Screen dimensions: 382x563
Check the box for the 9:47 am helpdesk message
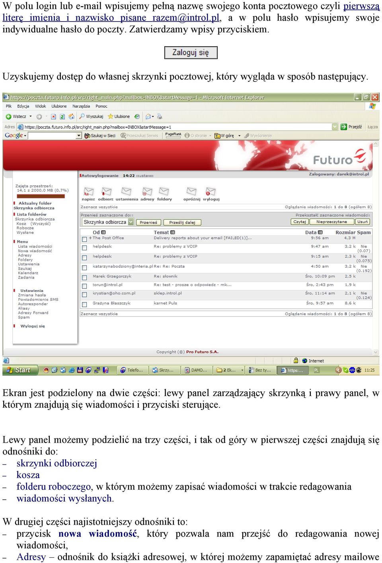84,248
